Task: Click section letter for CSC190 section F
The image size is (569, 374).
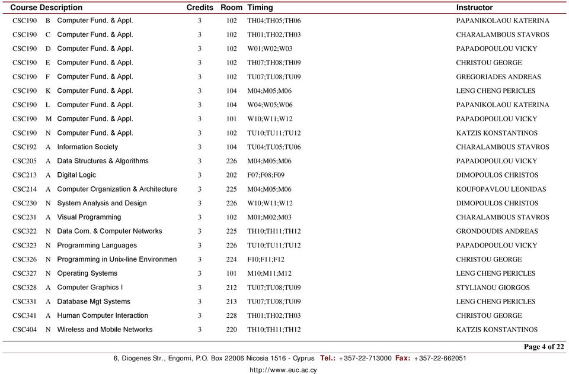Action: (x=48, y=77)
